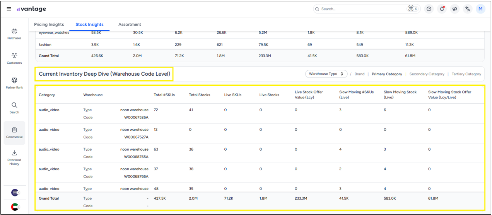Expand the Warehouse Type dropdown
This screenshot has width=492, height=215.
tap(326, 74)
